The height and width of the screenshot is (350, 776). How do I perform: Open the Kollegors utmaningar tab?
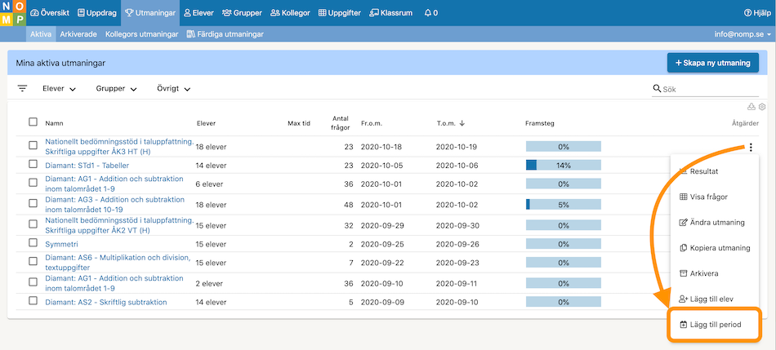[x=142, y=34]
